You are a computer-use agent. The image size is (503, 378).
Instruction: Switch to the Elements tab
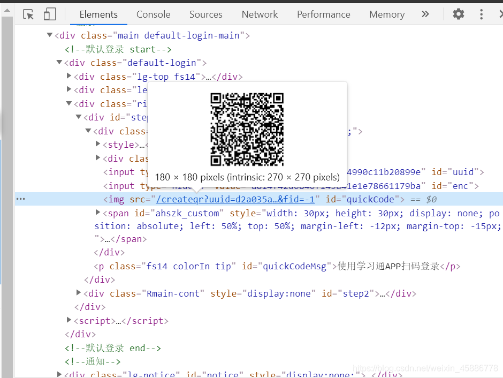(x=98, y=14)
